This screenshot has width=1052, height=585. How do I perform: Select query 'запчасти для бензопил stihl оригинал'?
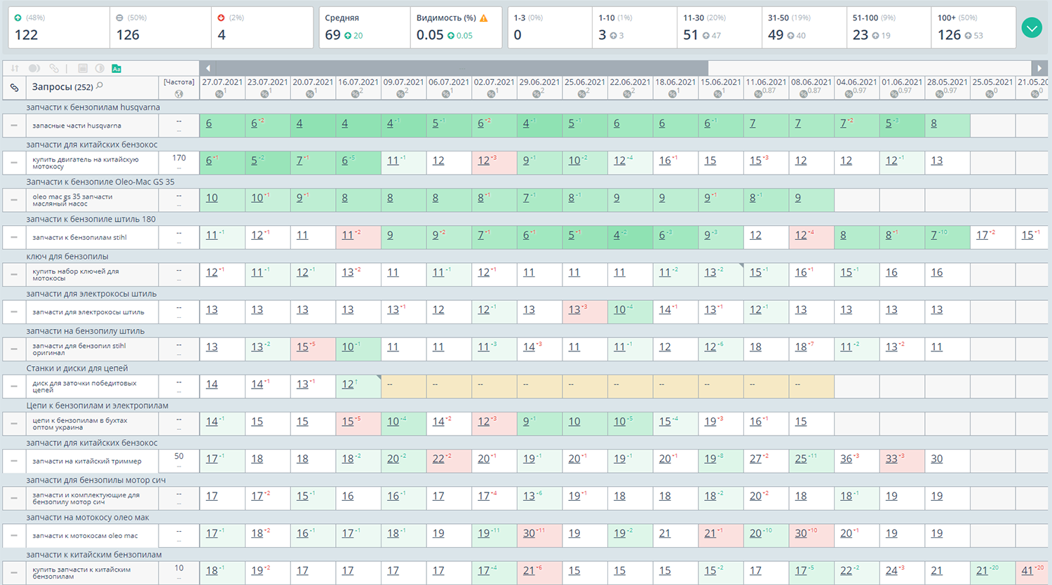pos(79,349)
